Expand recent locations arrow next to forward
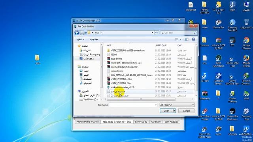This screenshot has width=253, height=142. coord(86,33)
